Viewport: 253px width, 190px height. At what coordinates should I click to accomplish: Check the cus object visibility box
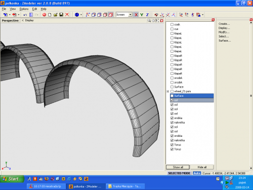[172, 29]
